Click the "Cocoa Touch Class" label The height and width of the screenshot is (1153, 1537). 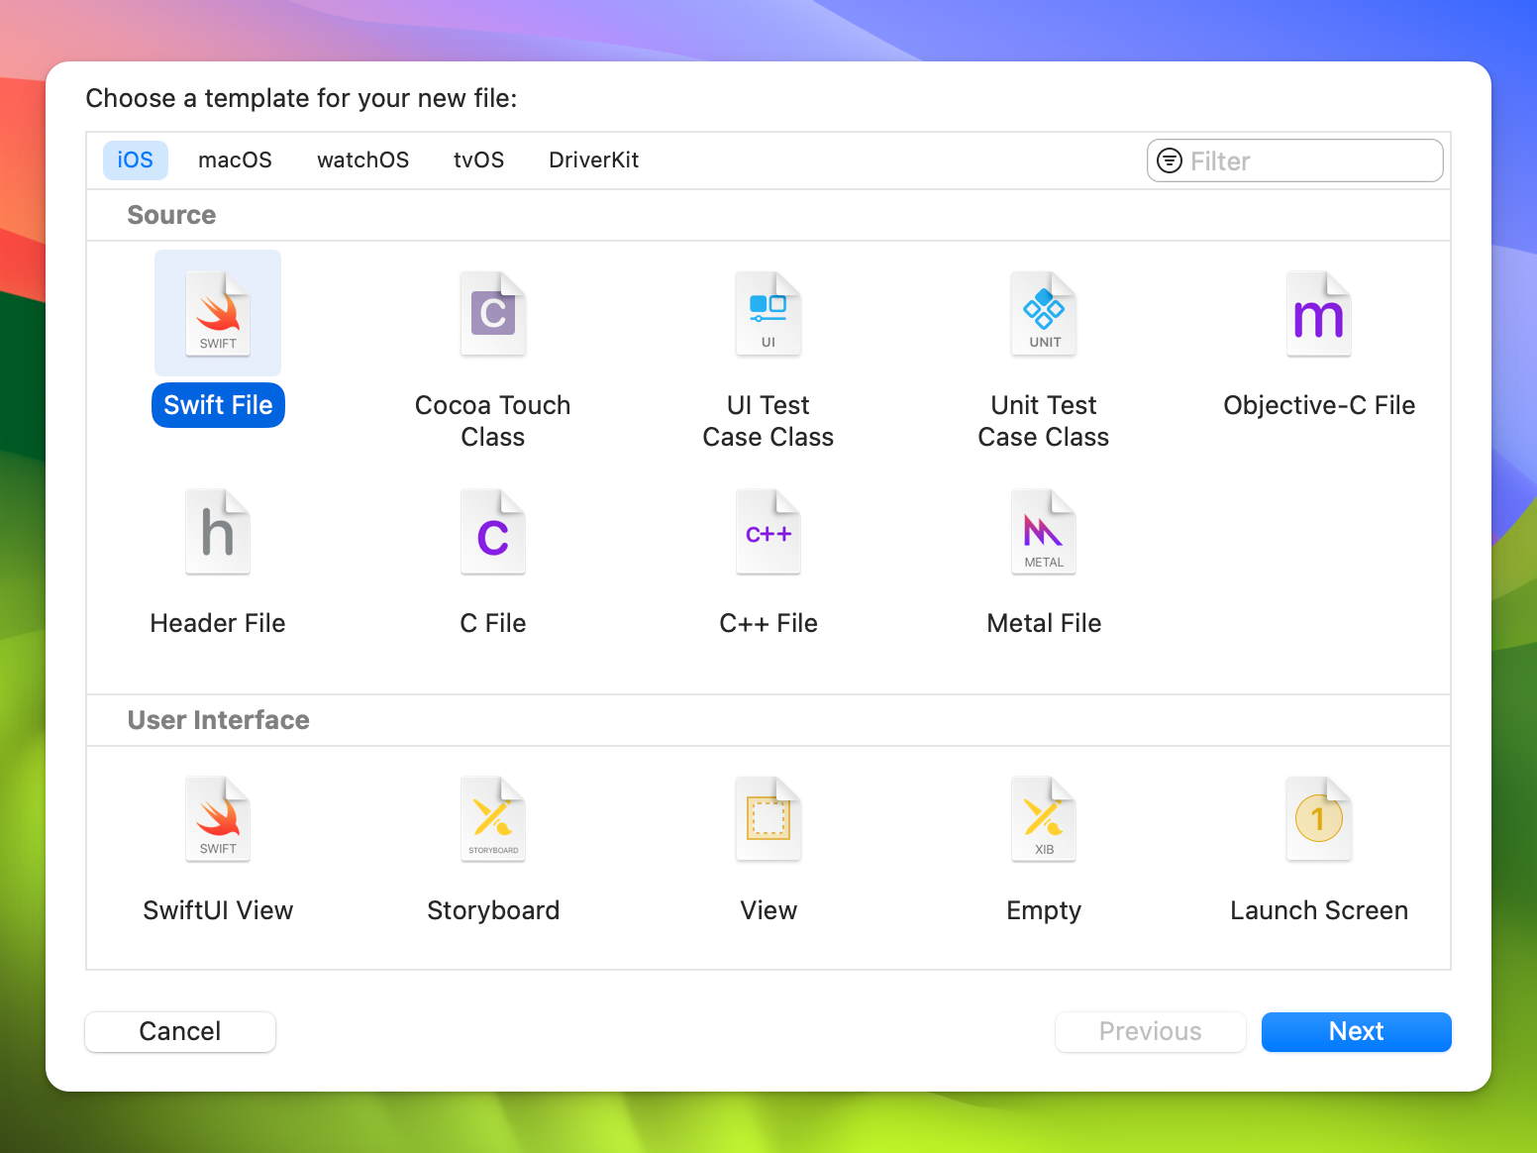(x=493, y=421)
